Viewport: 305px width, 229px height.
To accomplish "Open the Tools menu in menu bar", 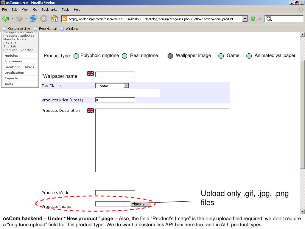I will click(x=65, y=10).
